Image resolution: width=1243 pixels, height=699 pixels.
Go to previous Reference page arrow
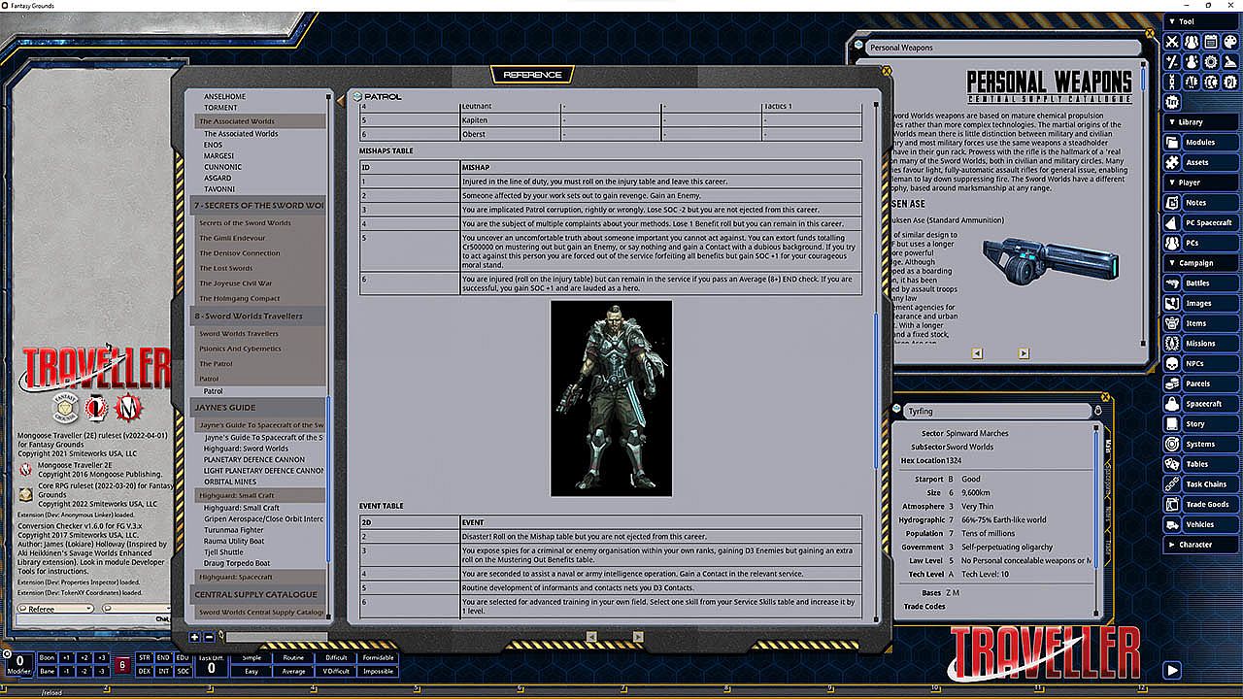[591, 637]
